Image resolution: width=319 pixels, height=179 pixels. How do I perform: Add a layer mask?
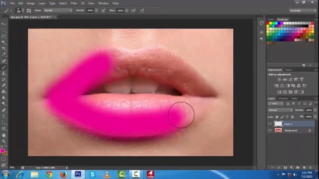285,168
